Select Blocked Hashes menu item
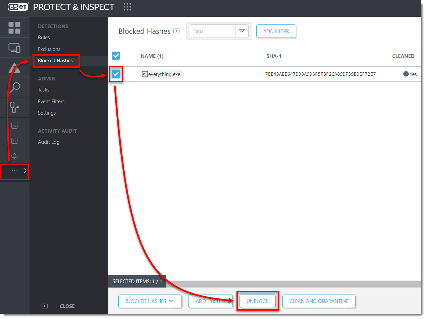The width and height of the screenshot is (426, 319). click(55, 61)
